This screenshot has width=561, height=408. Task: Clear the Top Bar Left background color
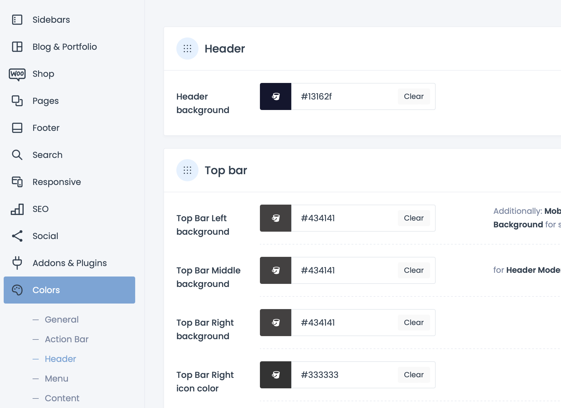(414, 218)
